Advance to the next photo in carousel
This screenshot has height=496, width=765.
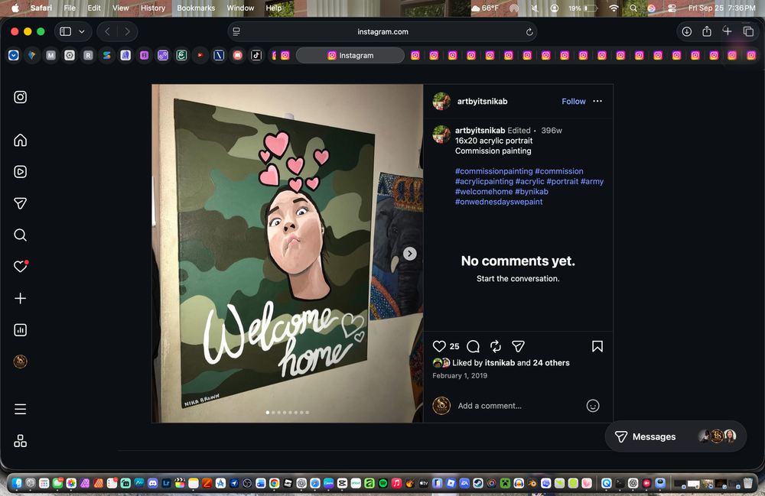pyautogui.click(x=410, y=254)
